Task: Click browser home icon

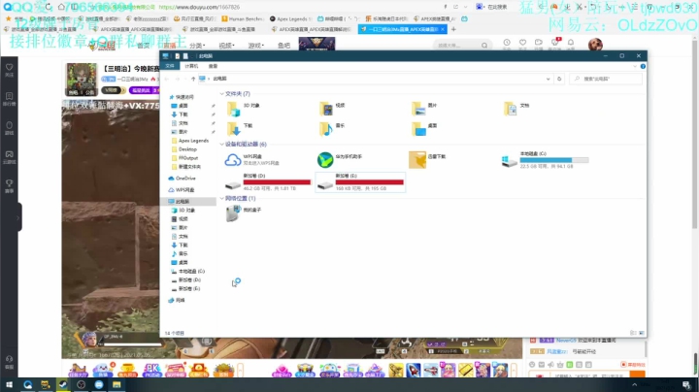Action: point(61,7)
